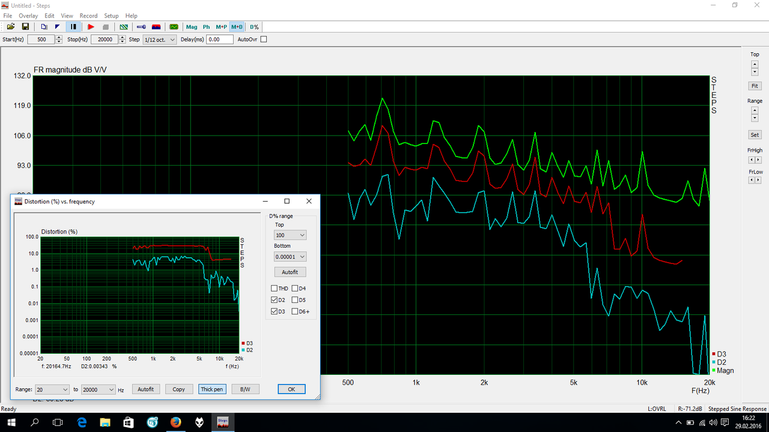Open Firefox from the Windows taskbar
769x432 pixels.
pos(175,422)
